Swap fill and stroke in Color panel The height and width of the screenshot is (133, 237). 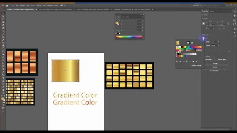pos(119,20)
